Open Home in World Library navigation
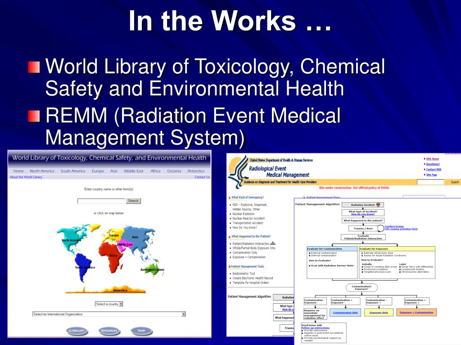 pos(18,171)
